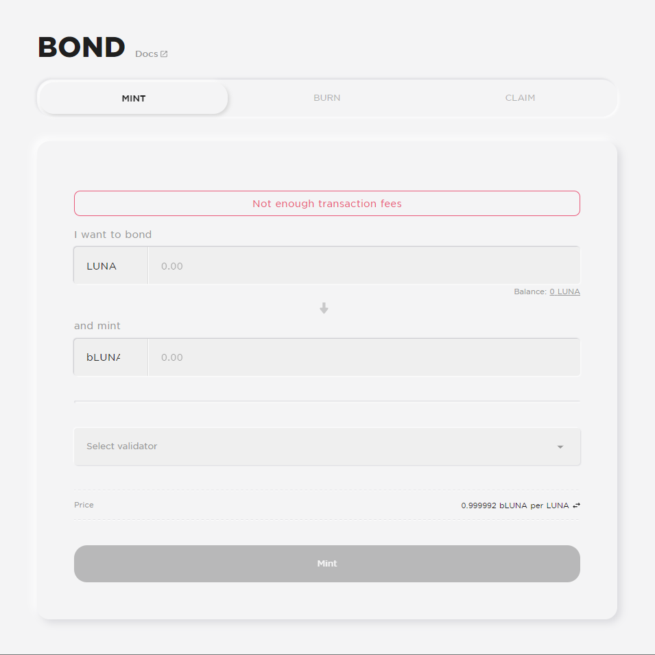The height and width of the screenshot is (655, 655).
Task: Click the bLUNA token label
Action: click(x=103, y=357)
